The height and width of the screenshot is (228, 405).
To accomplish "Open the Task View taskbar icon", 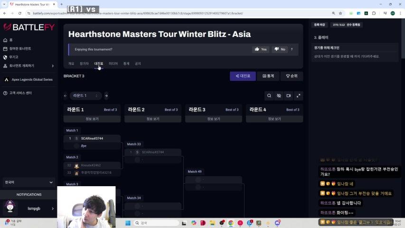I will [x=184, y=223].
